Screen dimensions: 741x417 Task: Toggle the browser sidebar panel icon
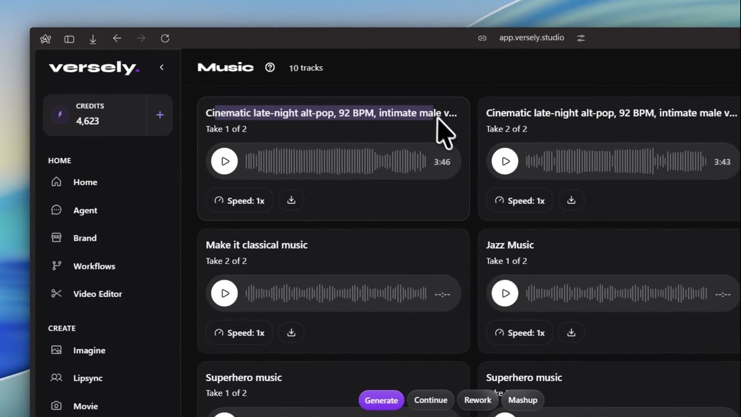tap(69, 39)
